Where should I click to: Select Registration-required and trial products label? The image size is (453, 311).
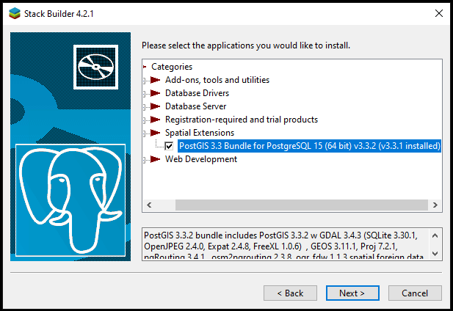pyautogui.click(x=242, y=120)
